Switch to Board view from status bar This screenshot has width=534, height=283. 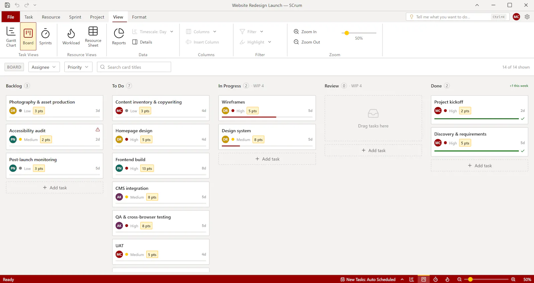point(424,279)
